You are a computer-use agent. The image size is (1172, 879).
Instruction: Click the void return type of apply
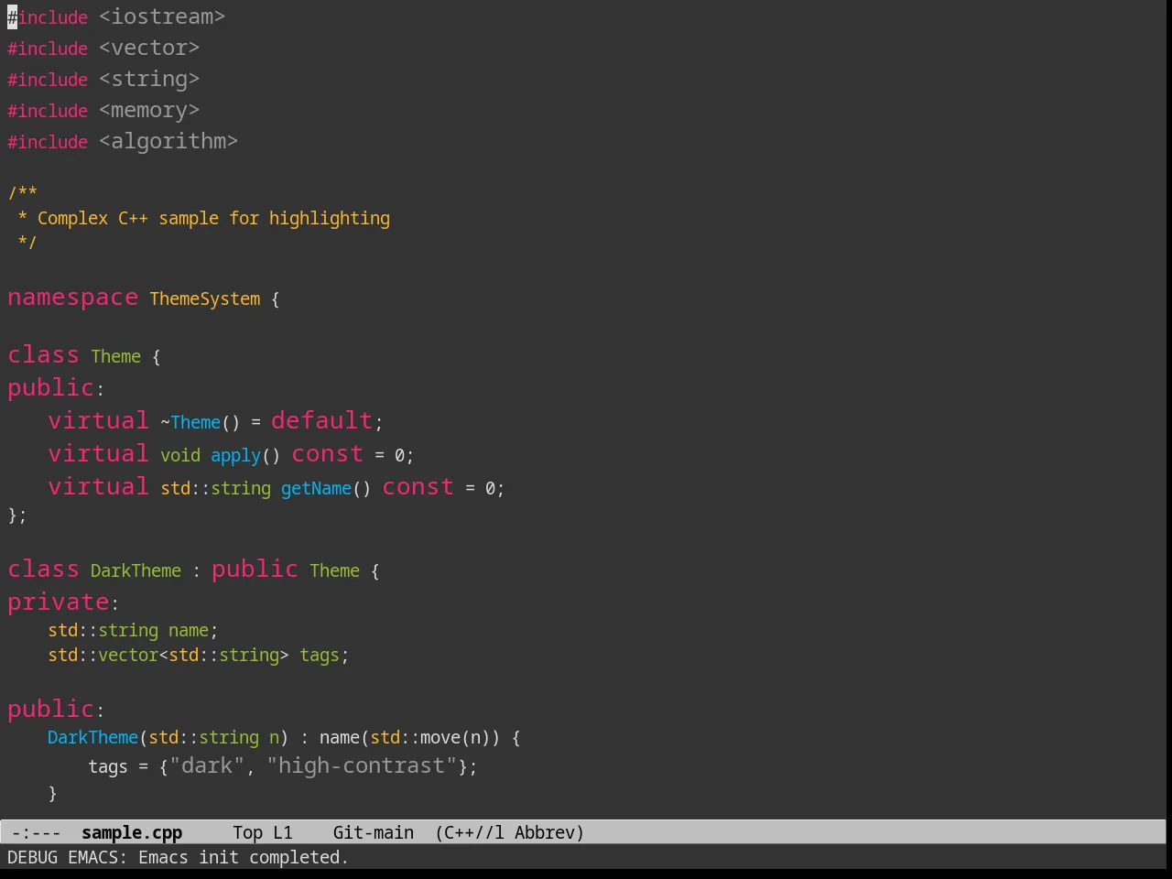(180, 455)
